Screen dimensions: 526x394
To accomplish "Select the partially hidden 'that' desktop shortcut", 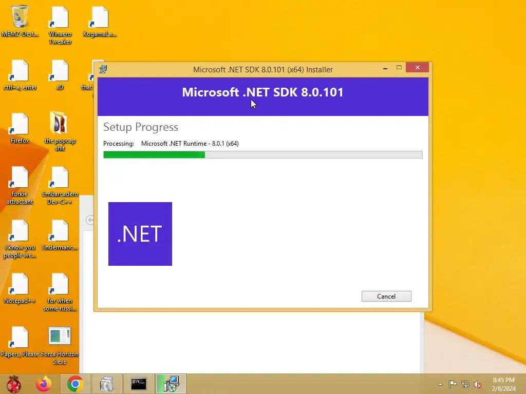I will click(87, 75).
